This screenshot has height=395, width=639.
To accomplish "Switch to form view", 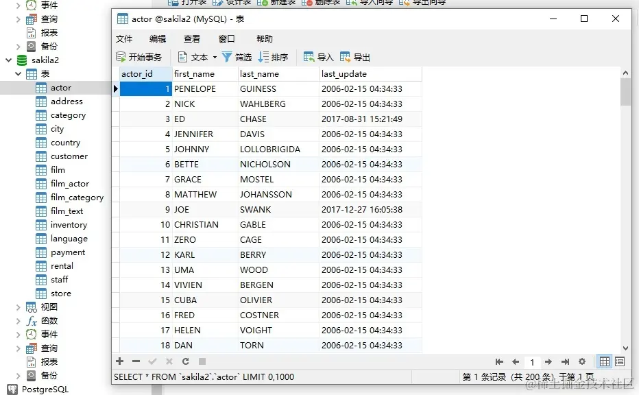I will tap(620, 361).
